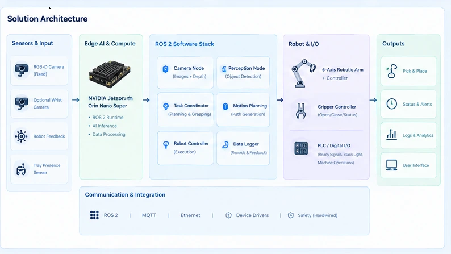The image size is (451, 254).
Task: Select the Optional Wrist Camera label
Action: [x=48, y=103]
